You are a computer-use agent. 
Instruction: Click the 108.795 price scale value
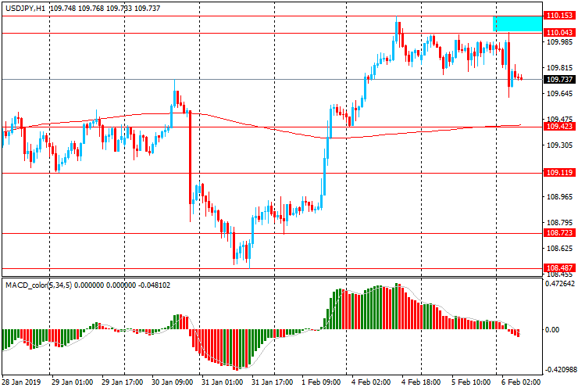(559, 222)
